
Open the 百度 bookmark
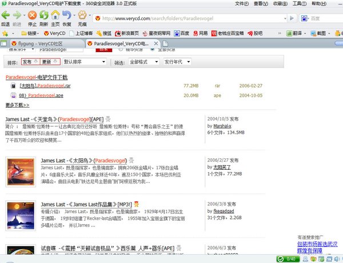pos(182,33)
